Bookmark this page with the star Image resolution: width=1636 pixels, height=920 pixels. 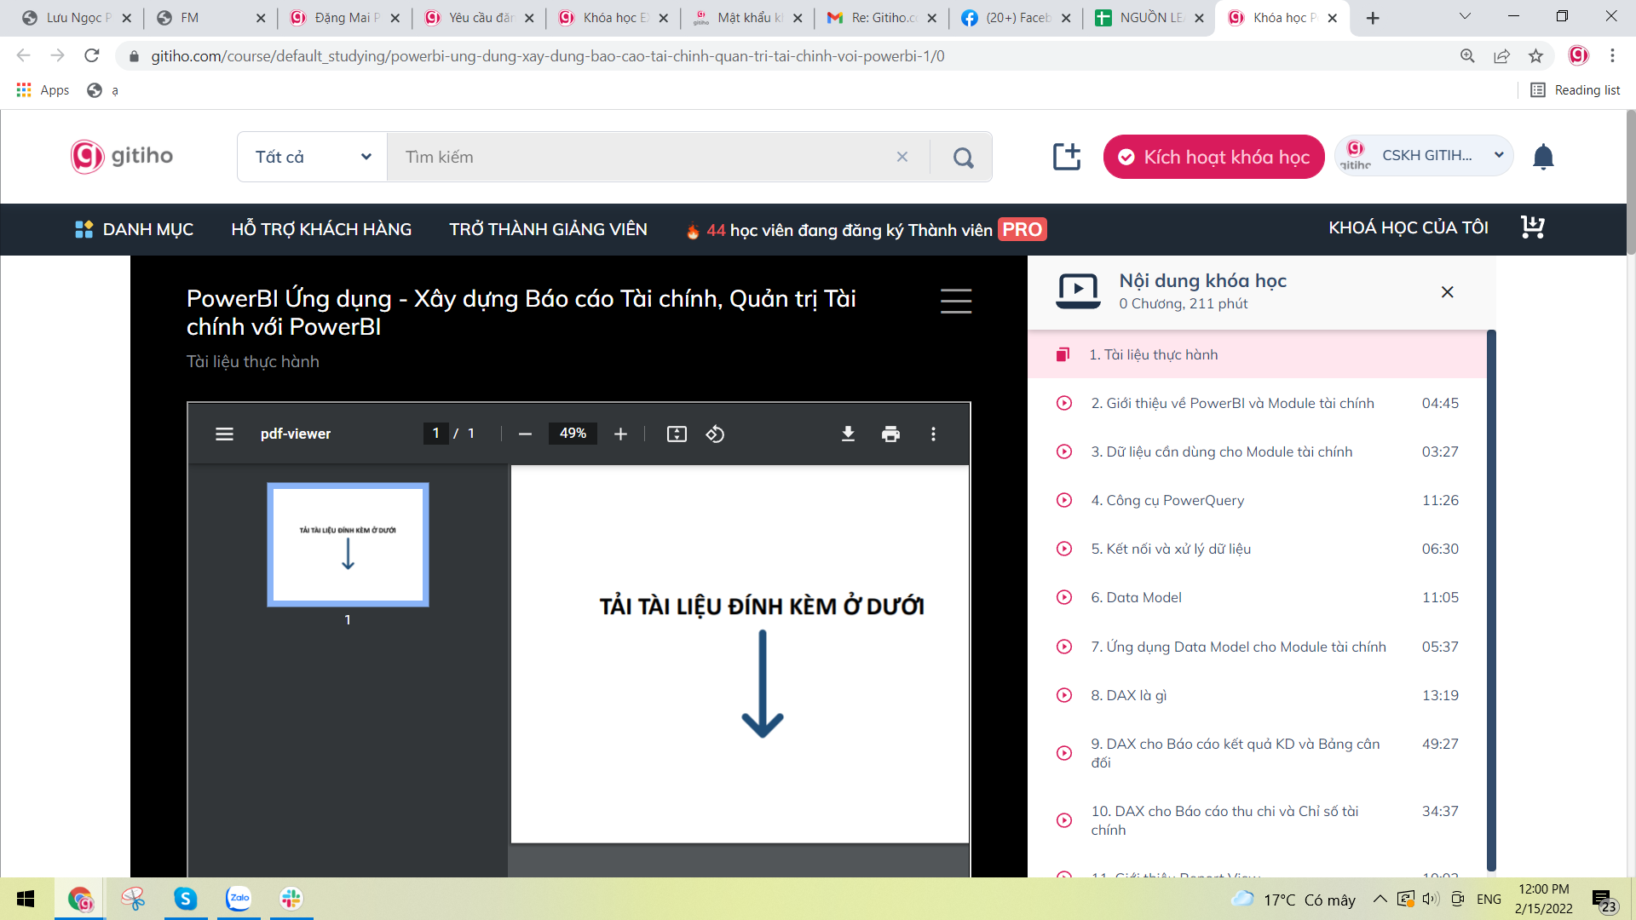[1535, 56]
